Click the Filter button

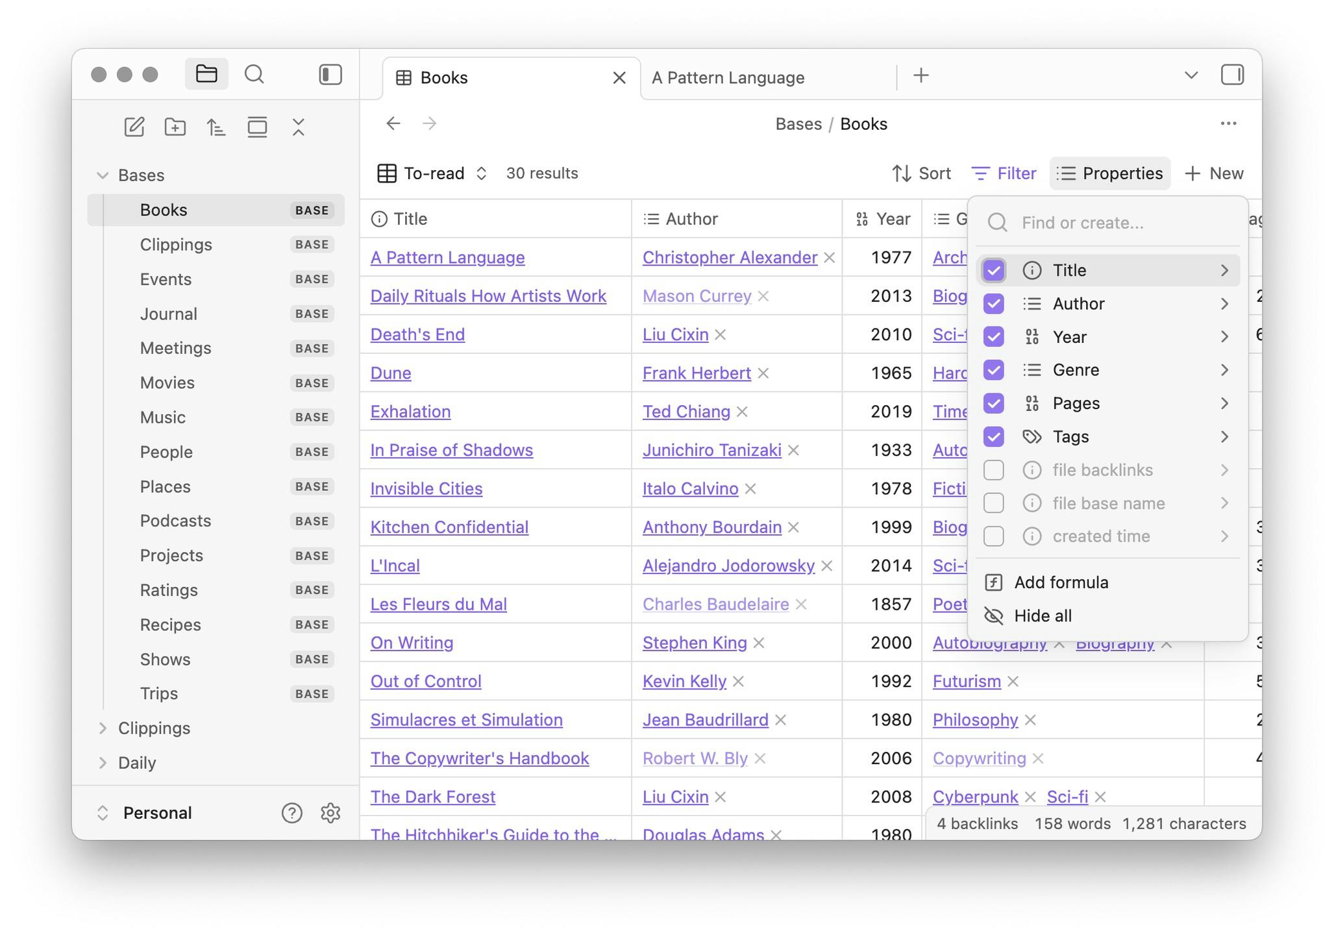tap(1004, 173)
